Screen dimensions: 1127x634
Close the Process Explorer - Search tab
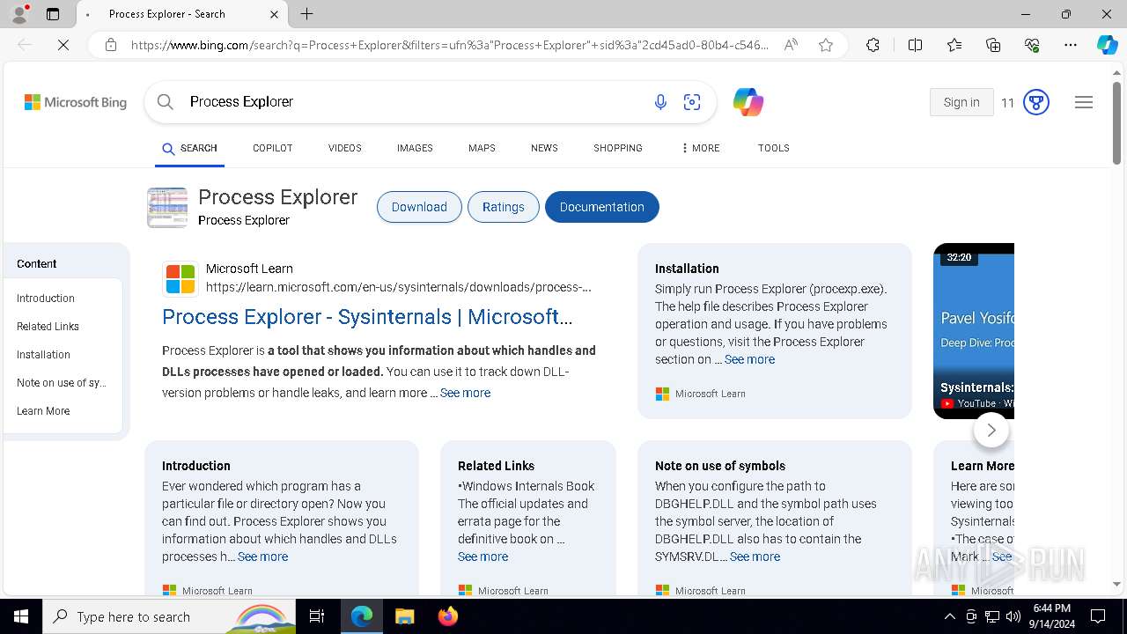pos(274,14)
